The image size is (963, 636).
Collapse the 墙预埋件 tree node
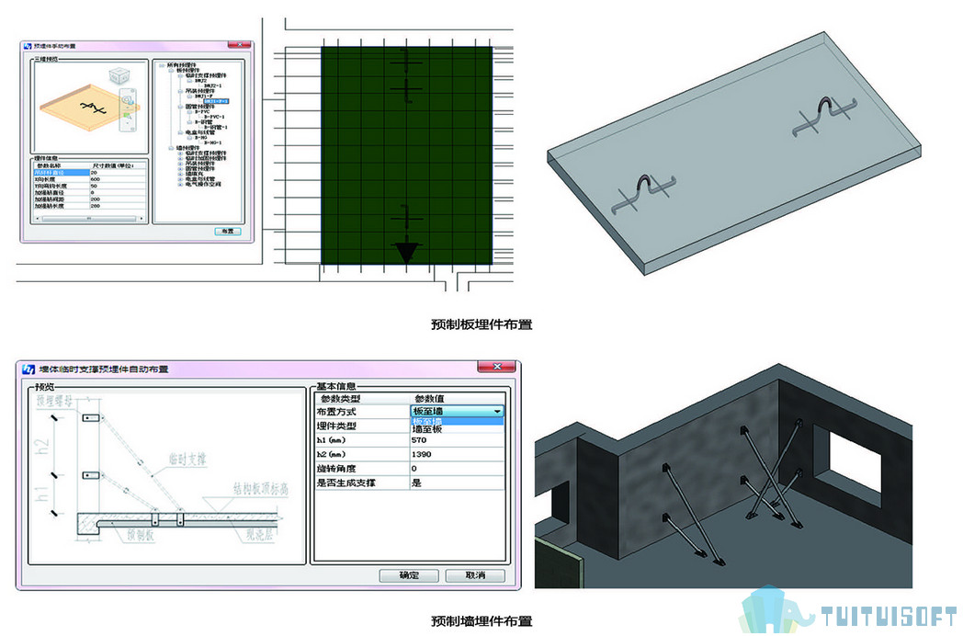coord(171,148)
